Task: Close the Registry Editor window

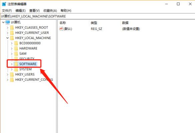Action: coord(190,4)
